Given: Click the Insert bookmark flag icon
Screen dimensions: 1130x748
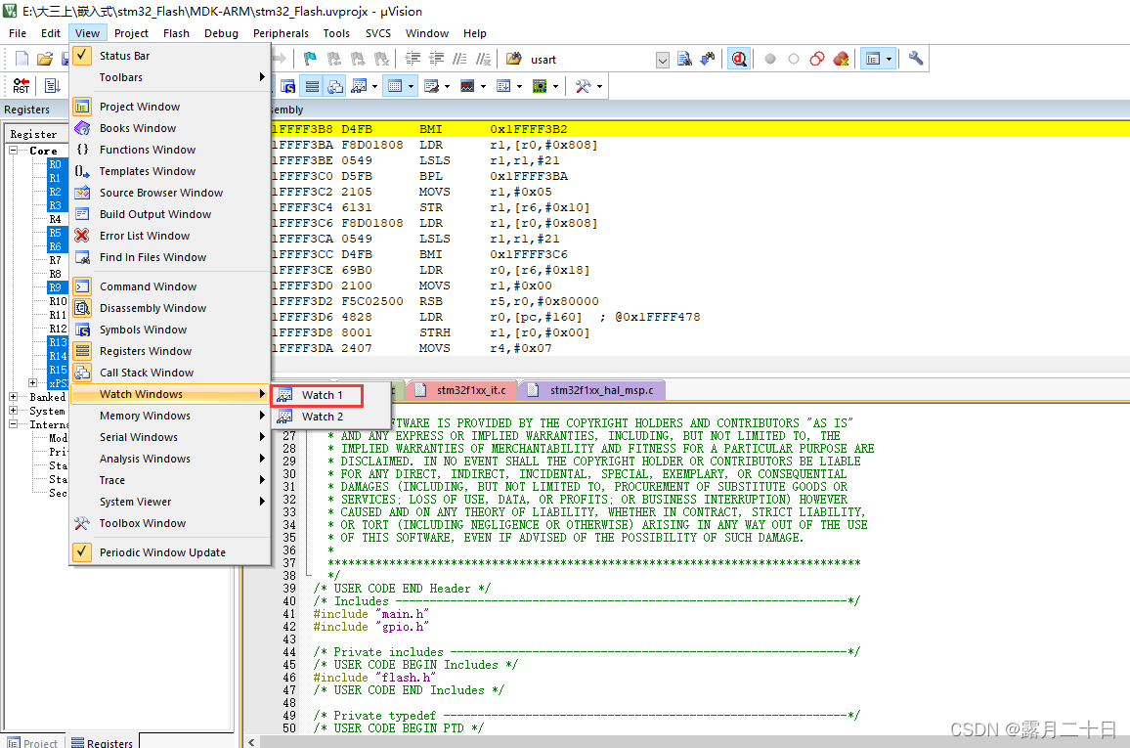Looking at the screenshot, I should (310, 59).
